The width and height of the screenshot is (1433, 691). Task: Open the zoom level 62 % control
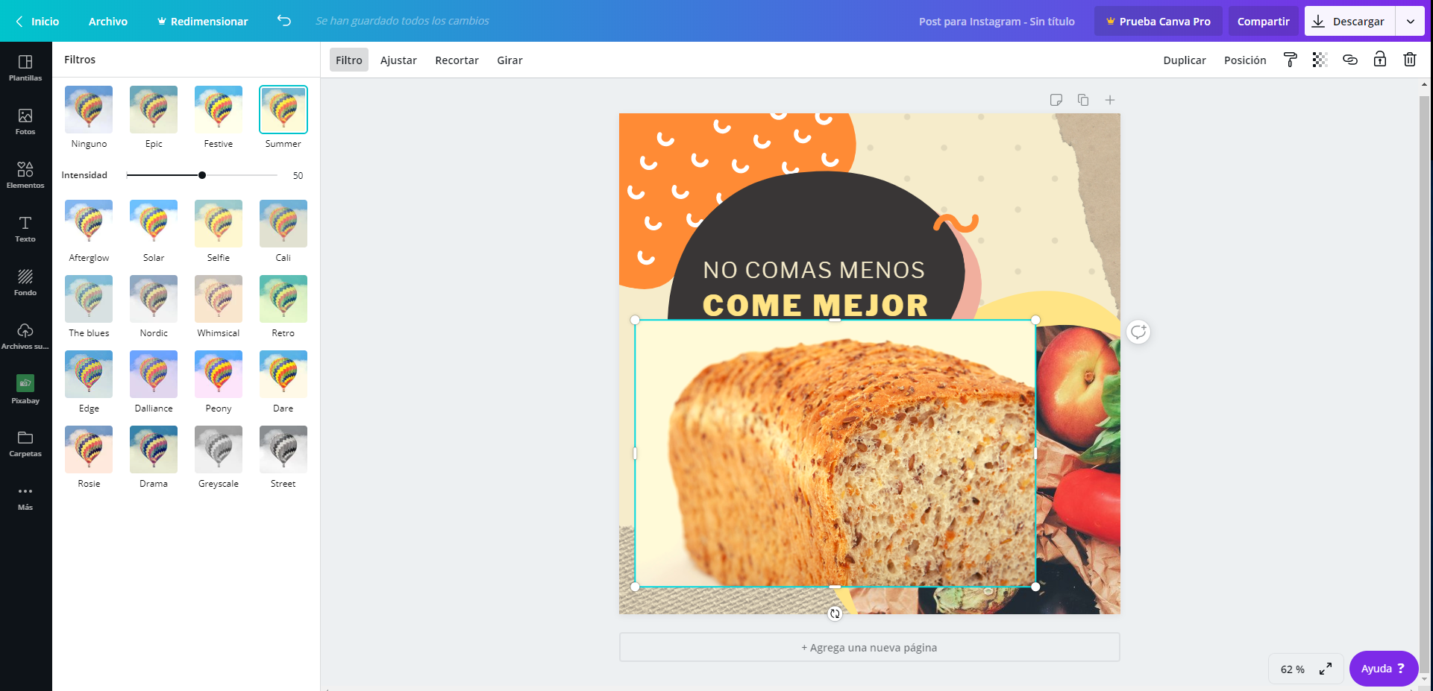coord(1293,669)
